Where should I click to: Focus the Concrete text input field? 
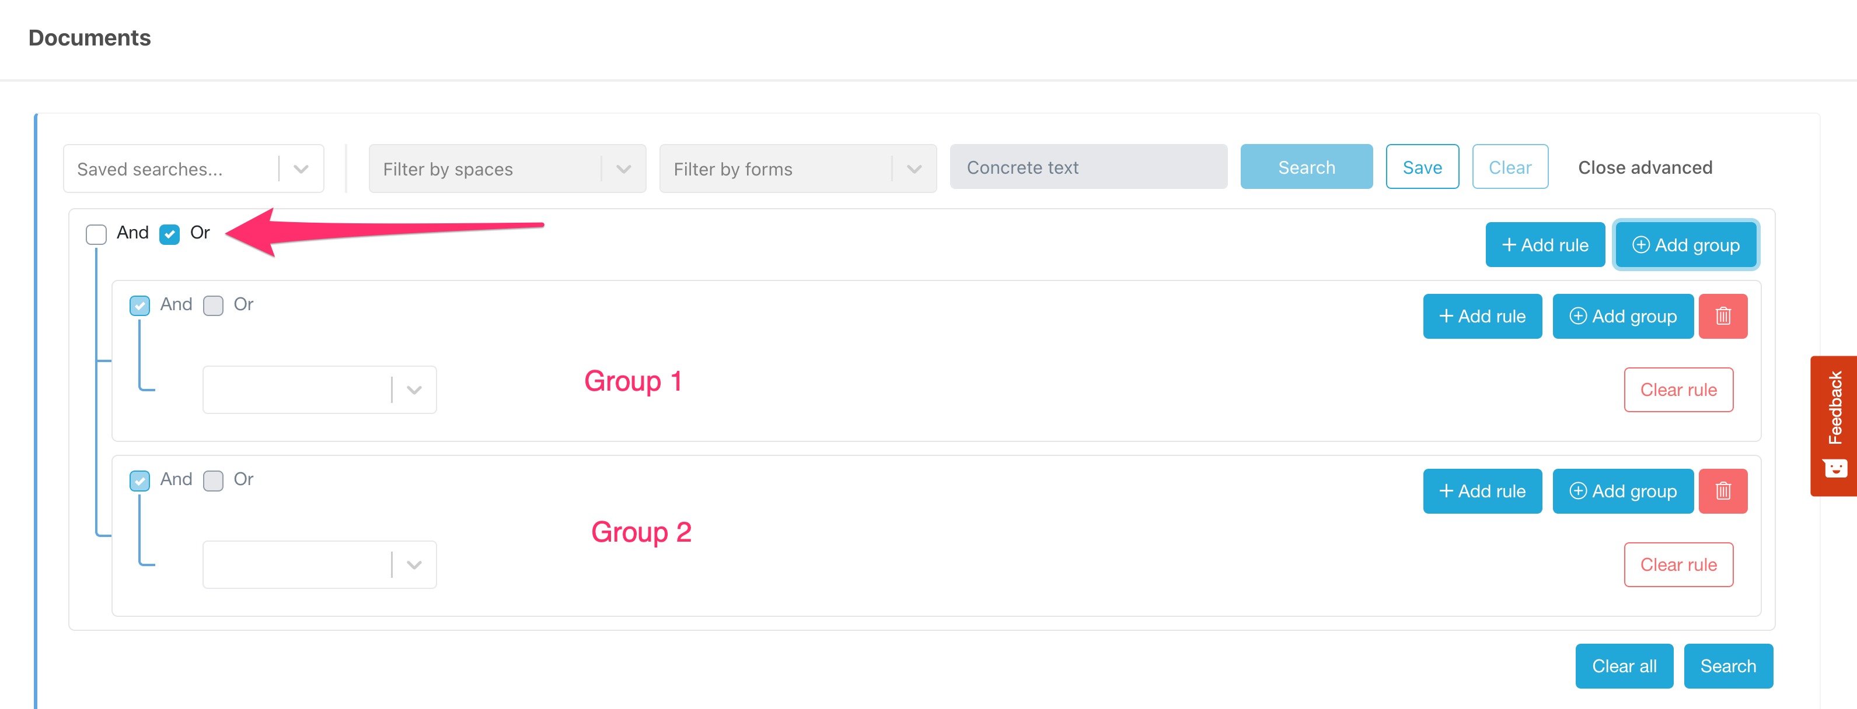tap(1088, 167)
